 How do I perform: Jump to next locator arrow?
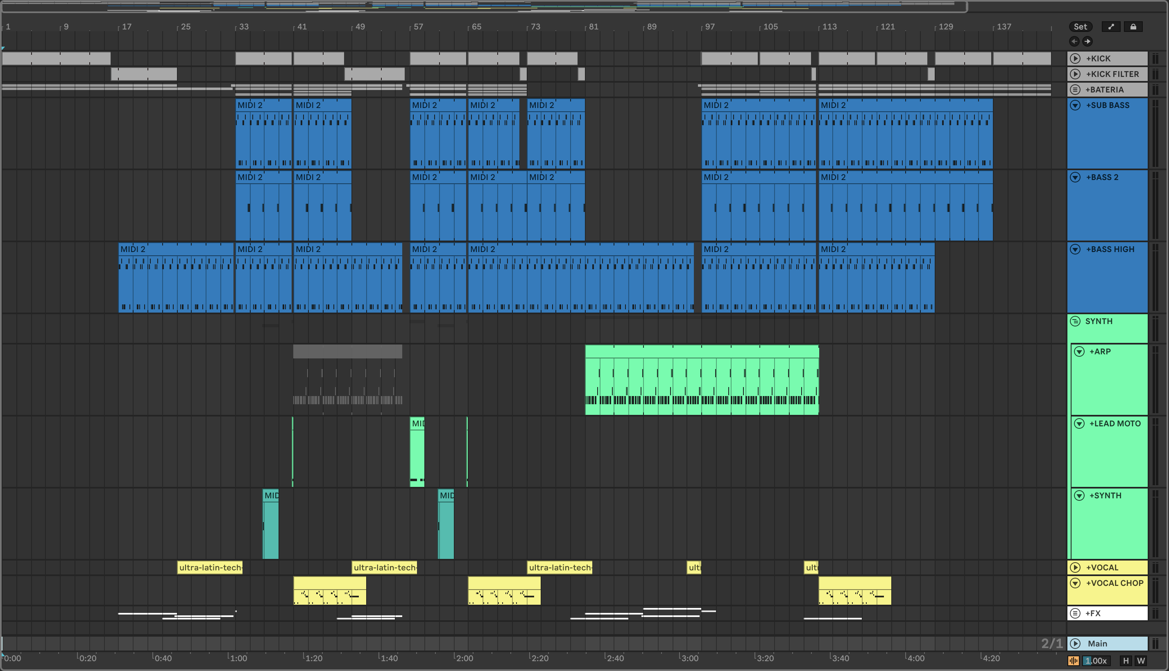tap(1087, 41)
